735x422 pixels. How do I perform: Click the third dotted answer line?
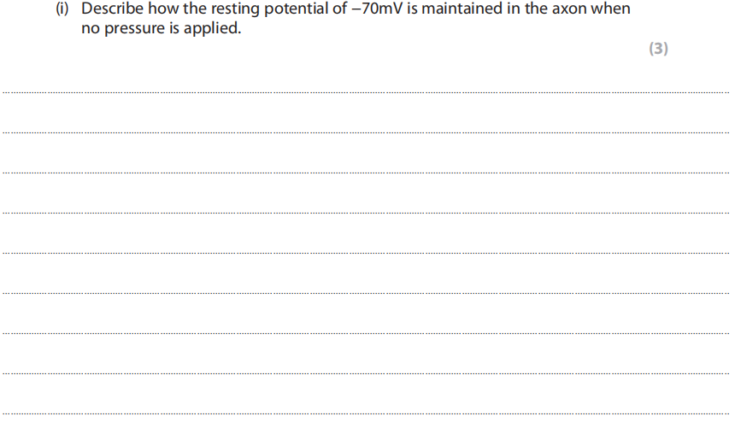coord(366,173)
